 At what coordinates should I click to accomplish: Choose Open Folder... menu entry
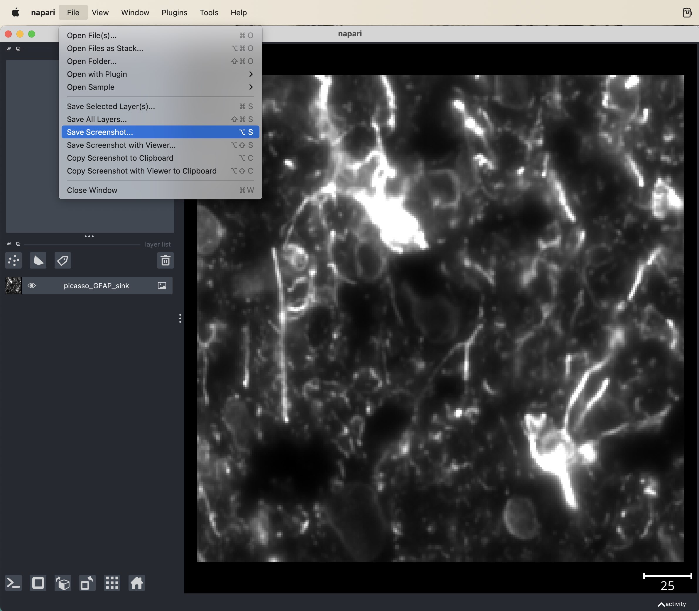click(161, 61)
